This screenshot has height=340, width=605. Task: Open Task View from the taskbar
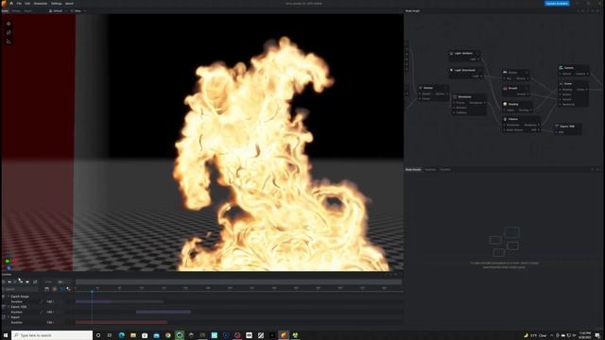[x=110, y=335]
